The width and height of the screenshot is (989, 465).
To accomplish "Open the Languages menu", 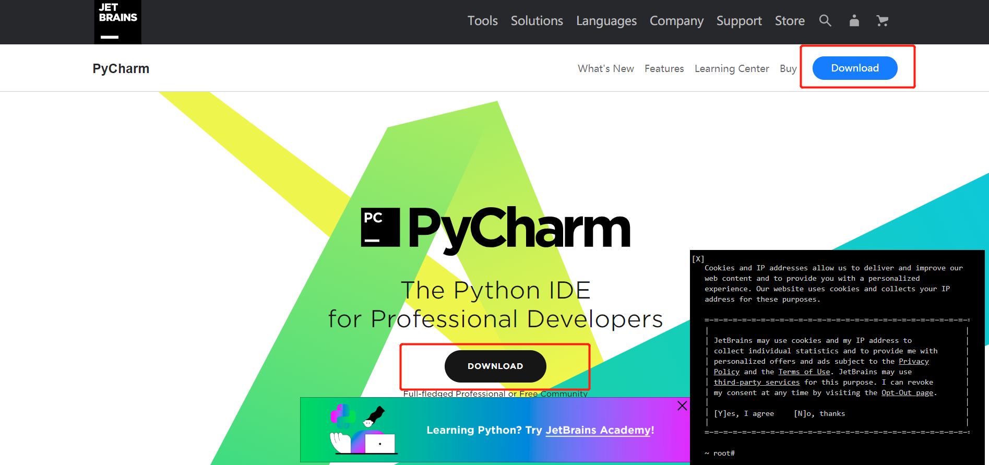I will 606,21.
